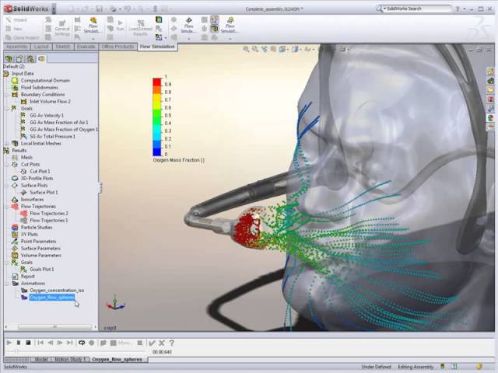
Task: Click the Zoom to Fit magnifier icon
Action: pos(246,49)
